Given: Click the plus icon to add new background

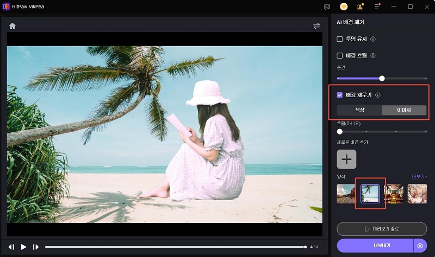Looking at the screenshot, I should coord(346,159).
